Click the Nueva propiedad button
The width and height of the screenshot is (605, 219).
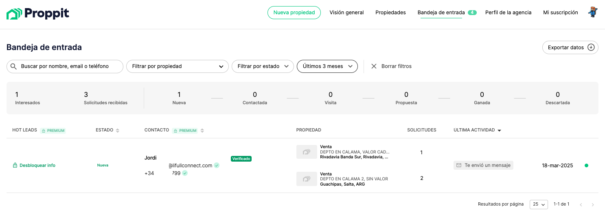[294, 13]
